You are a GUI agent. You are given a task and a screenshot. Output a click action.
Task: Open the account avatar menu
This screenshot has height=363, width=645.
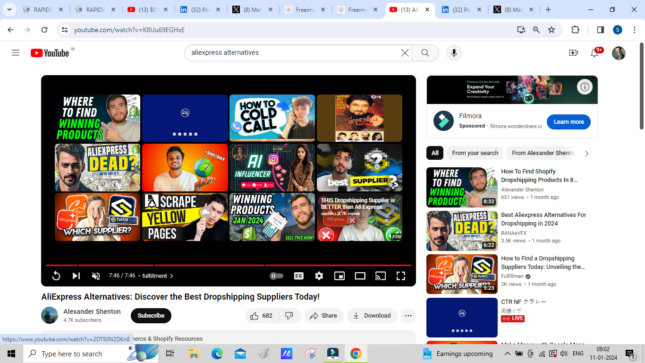tap(619, 53)
